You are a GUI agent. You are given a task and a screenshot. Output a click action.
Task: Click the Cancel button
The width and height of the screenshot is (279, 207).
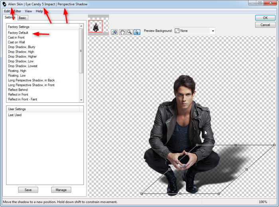point(265,25)
